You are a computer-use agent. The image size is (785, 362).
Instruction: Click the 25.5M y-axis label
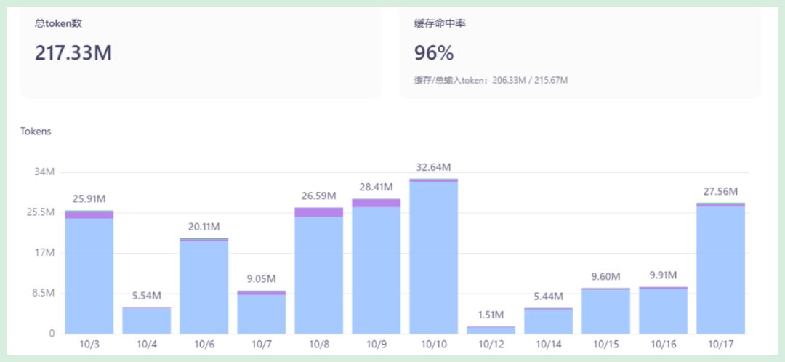click(41, 212)
